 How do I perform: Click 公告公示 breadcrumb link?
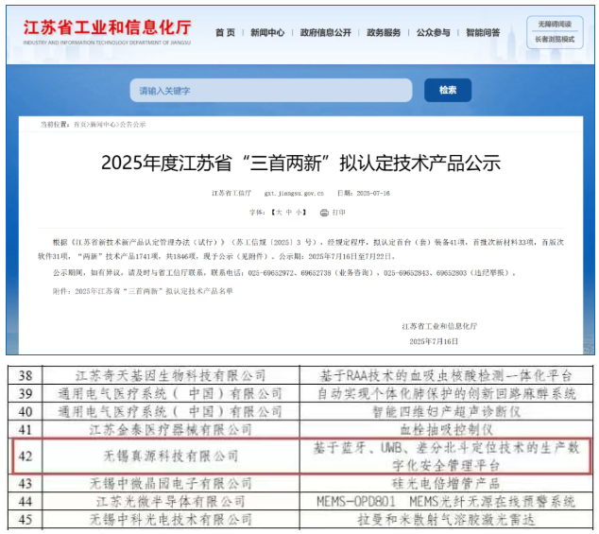[133, 125]
